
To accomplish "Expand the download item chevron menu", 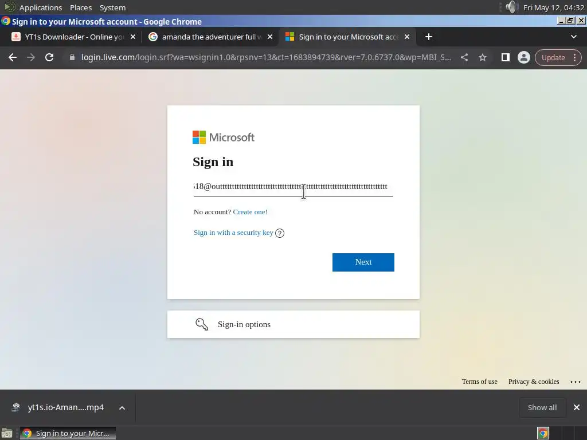I will [x=122, y=408].
